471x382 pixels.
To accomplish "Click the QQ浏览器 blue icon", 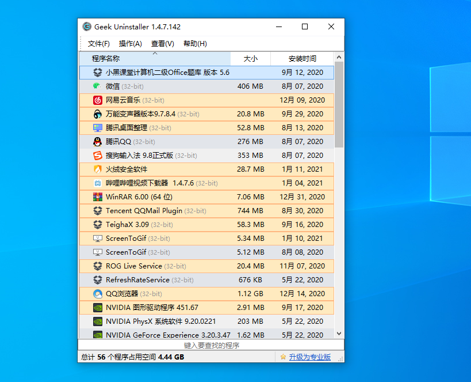I will tap(98, 294).
